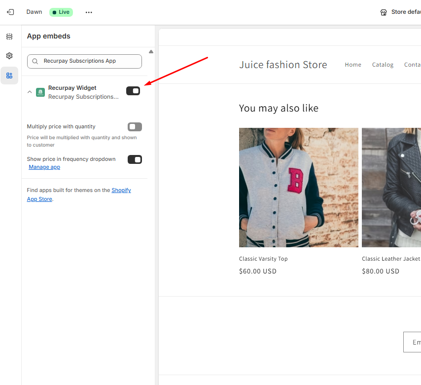Click the panel scroll up arrow
Screen dimensions: 421x385
pos(151,52)
